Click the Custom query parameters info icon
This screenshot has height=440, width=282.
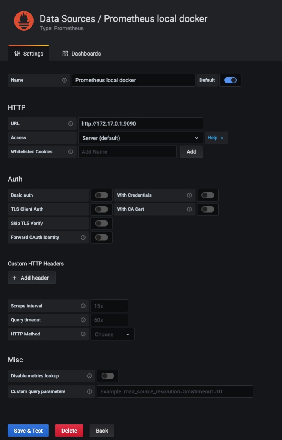[90, 391]
